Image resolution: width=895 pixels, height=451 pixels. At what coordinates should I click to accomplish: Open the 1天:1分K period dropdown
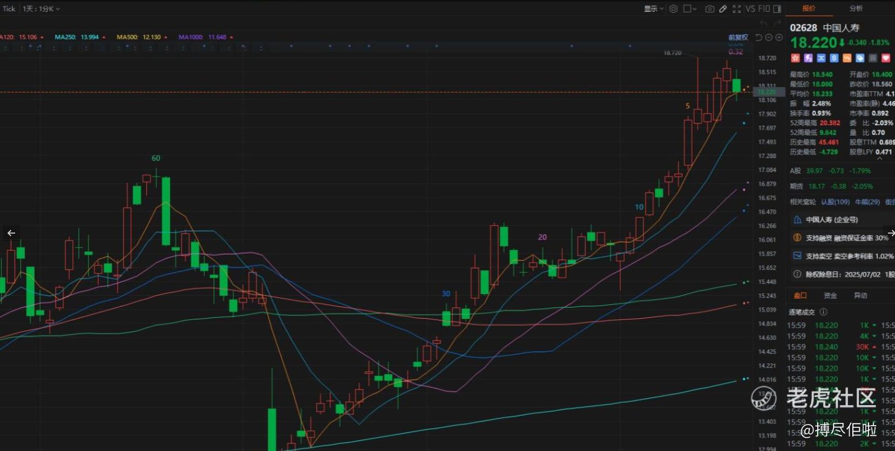(x=42, y=9)
